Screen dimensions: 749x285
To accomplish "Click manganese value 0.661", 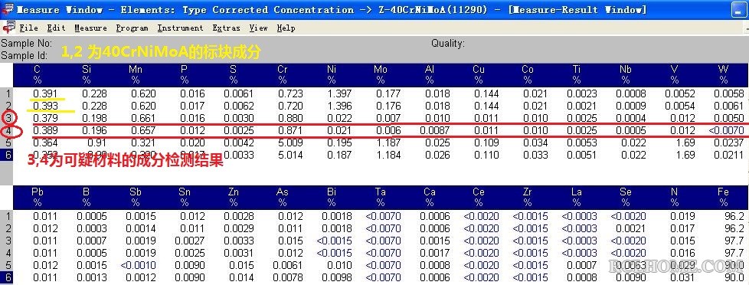I will [143, 118].
